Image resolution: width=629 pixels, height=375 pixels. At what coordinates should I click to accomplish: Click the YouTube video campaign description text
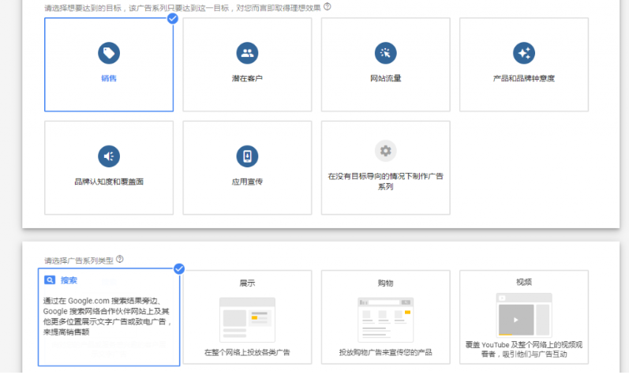524,349
